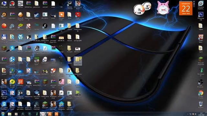This screenshot has width=207, height=116.
Task: Select the Aero Chord Surface icon
Action: pos(37,94)
